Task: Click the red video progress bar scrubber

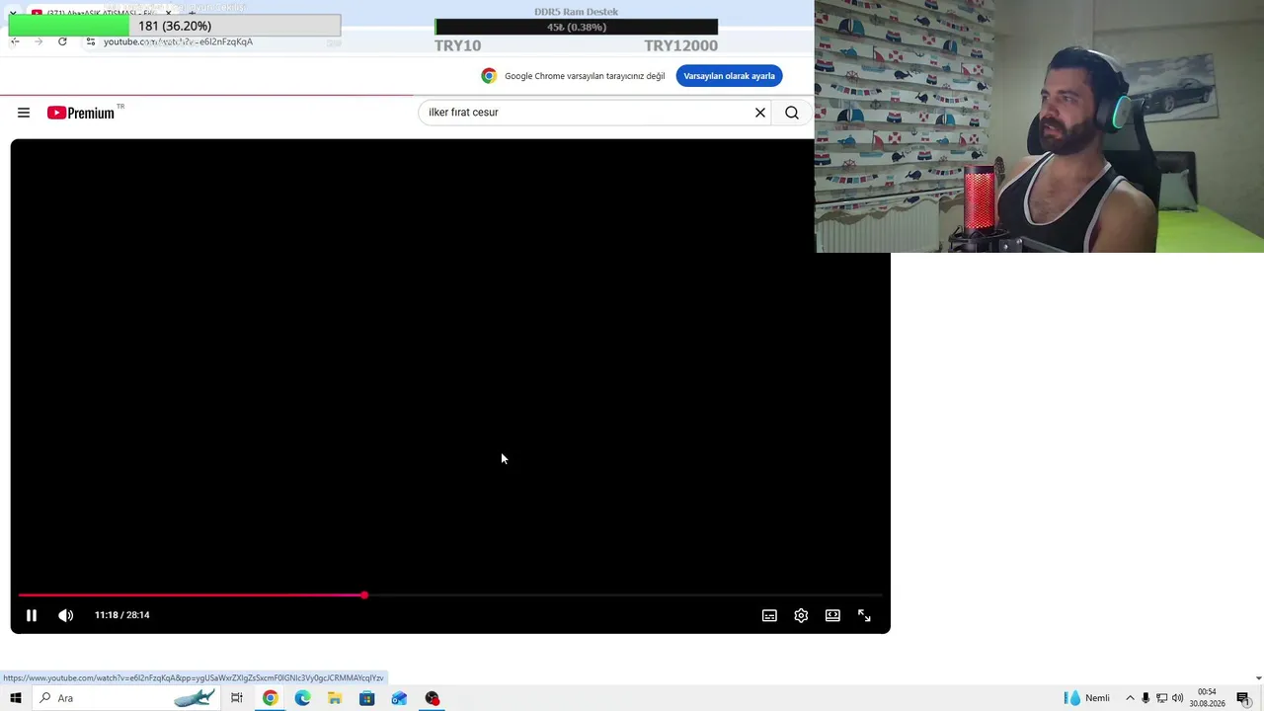Action: tap(364, 594)
